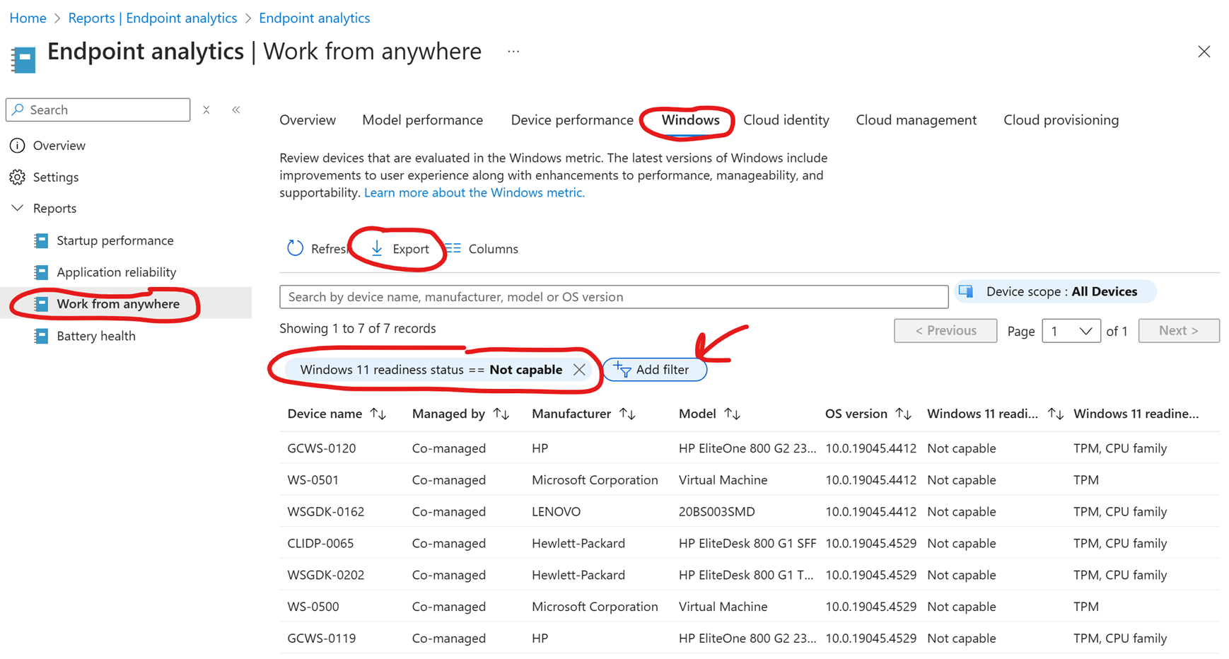Export the device report
Image resolution: width=1229 pixels, height=659 pixels.
point(400,249)
